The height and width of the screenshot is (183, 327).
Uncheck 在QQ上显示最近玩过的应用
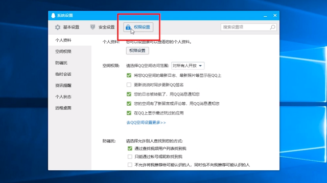tap(129, 113)
